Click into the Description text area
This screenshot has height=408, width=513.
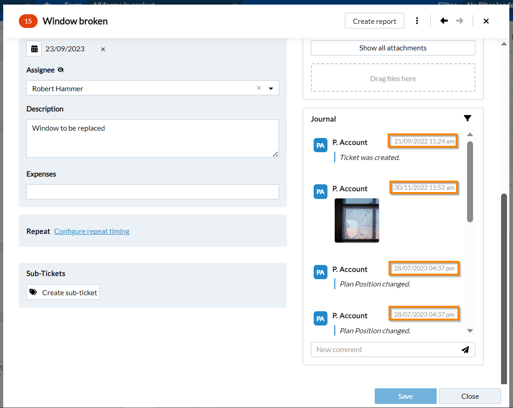click(x=152, y=138)
